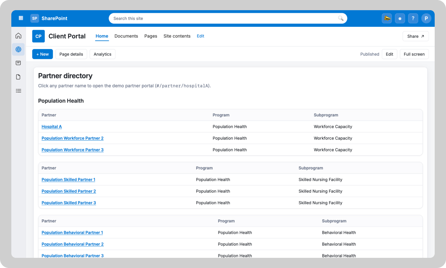Click the Population Health section heading
Screen dimensions: 446x268
coord(61,101)
